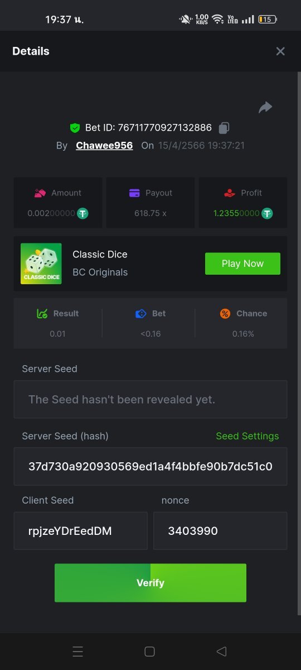The image size is (301, 670).
Task: Tap the Tether coin icon beside Amount
Action: pyautogui.click(x=83, y=213)
